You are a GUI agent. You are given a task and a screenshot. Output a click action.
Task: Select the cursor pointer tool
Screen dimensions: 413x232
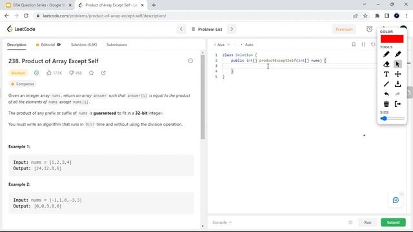pos(398,64)
